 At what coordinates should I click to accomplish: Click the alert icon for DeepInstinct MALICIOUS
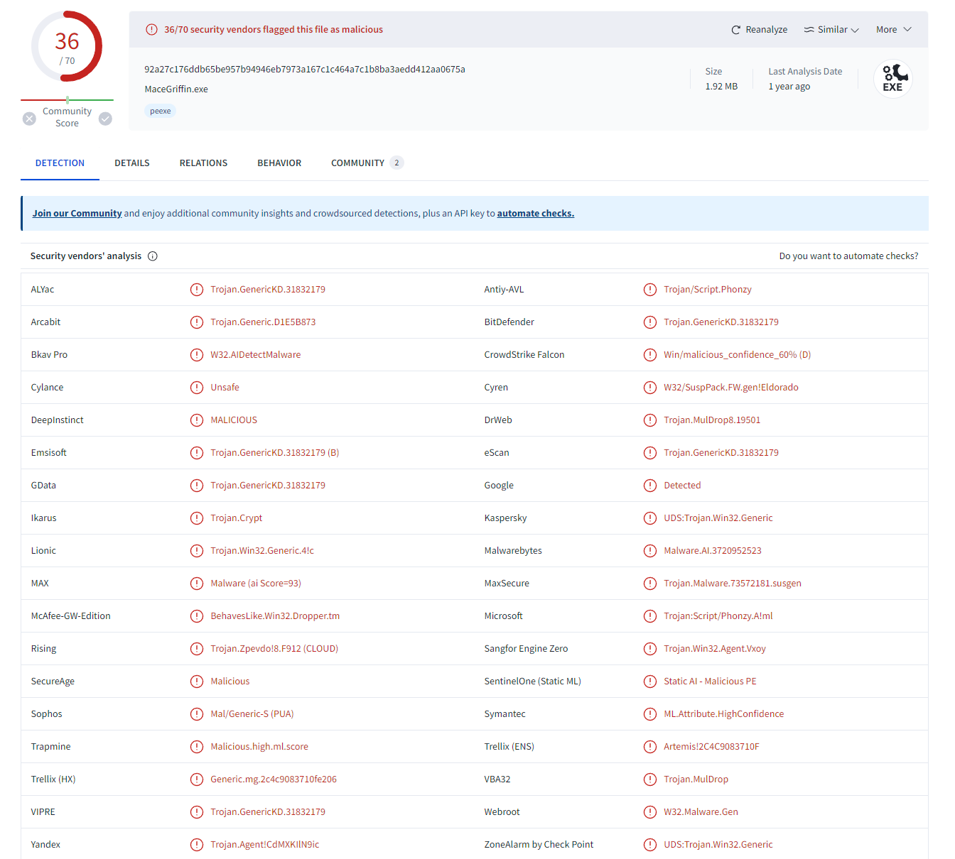[197, 420]
